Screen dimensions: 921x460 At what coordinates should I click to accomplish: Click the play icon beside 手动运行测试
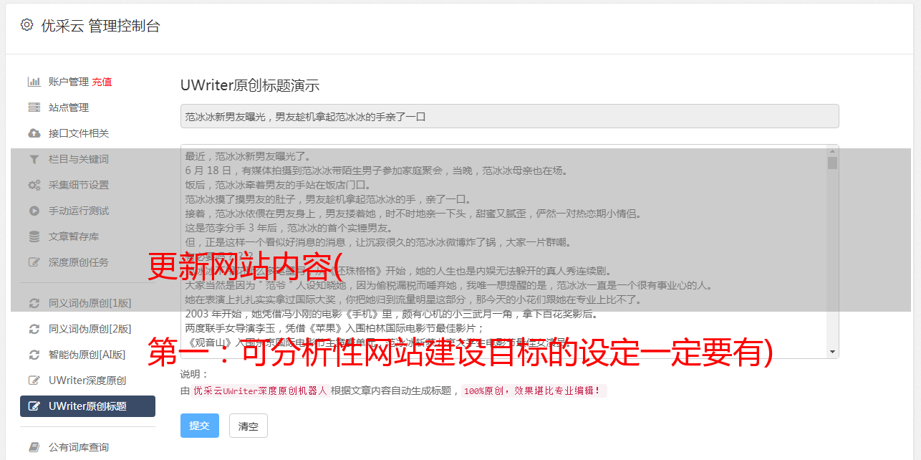[34, 211]
